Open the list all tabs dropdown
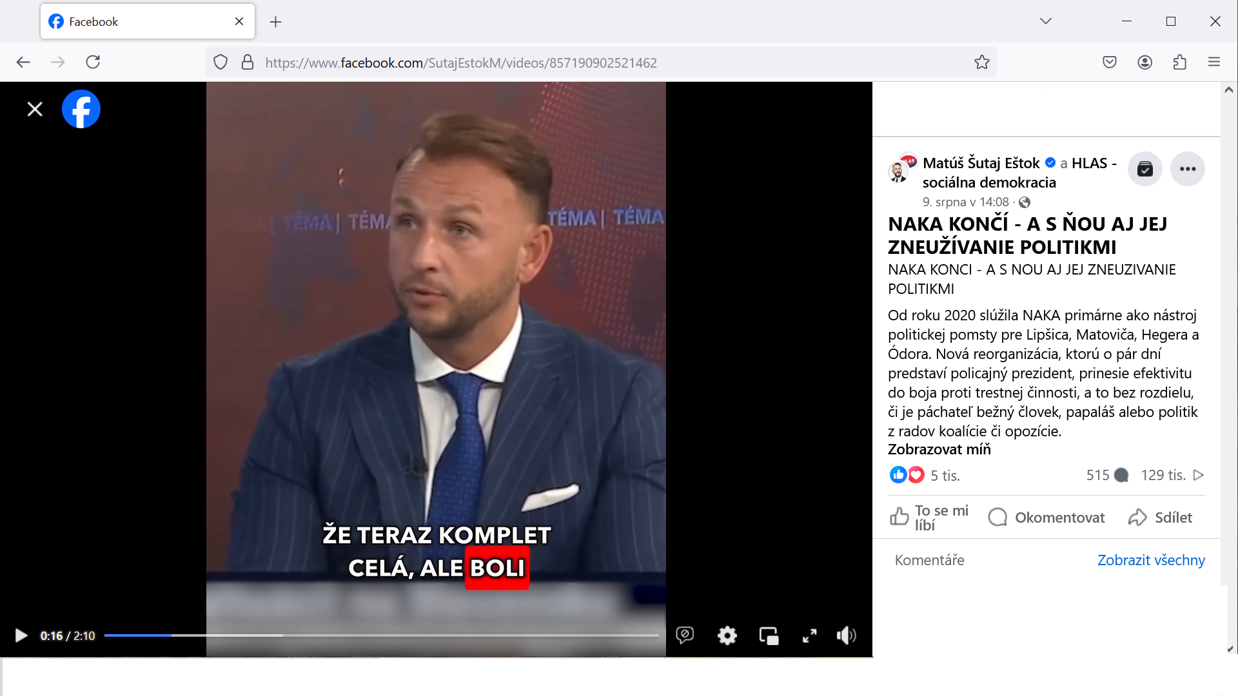This screenshot has width=1238, height=696. point(1046,21)
